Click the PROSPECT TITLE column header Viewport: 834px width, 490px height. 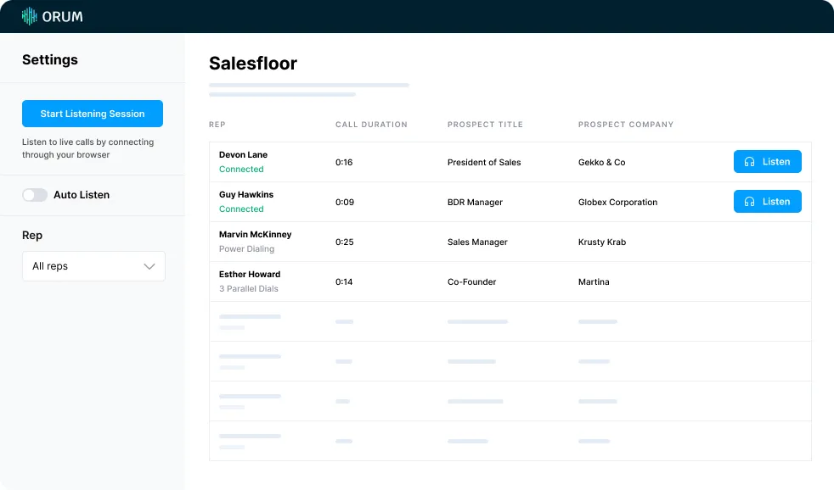(x=485, y=125)
